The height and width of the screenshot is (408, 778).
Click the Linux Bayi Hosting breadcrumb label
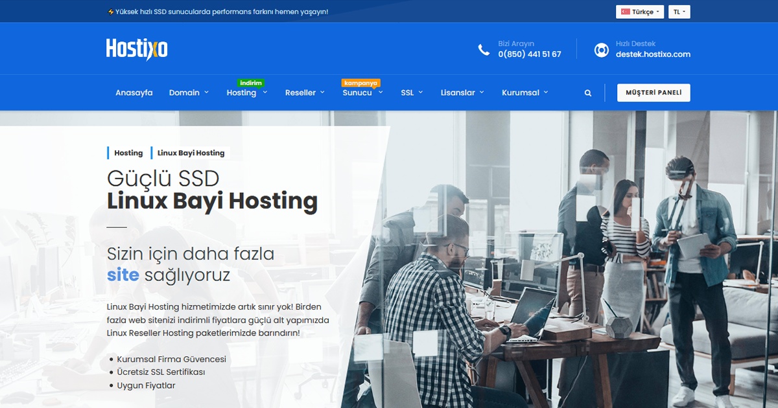point(189,153)
